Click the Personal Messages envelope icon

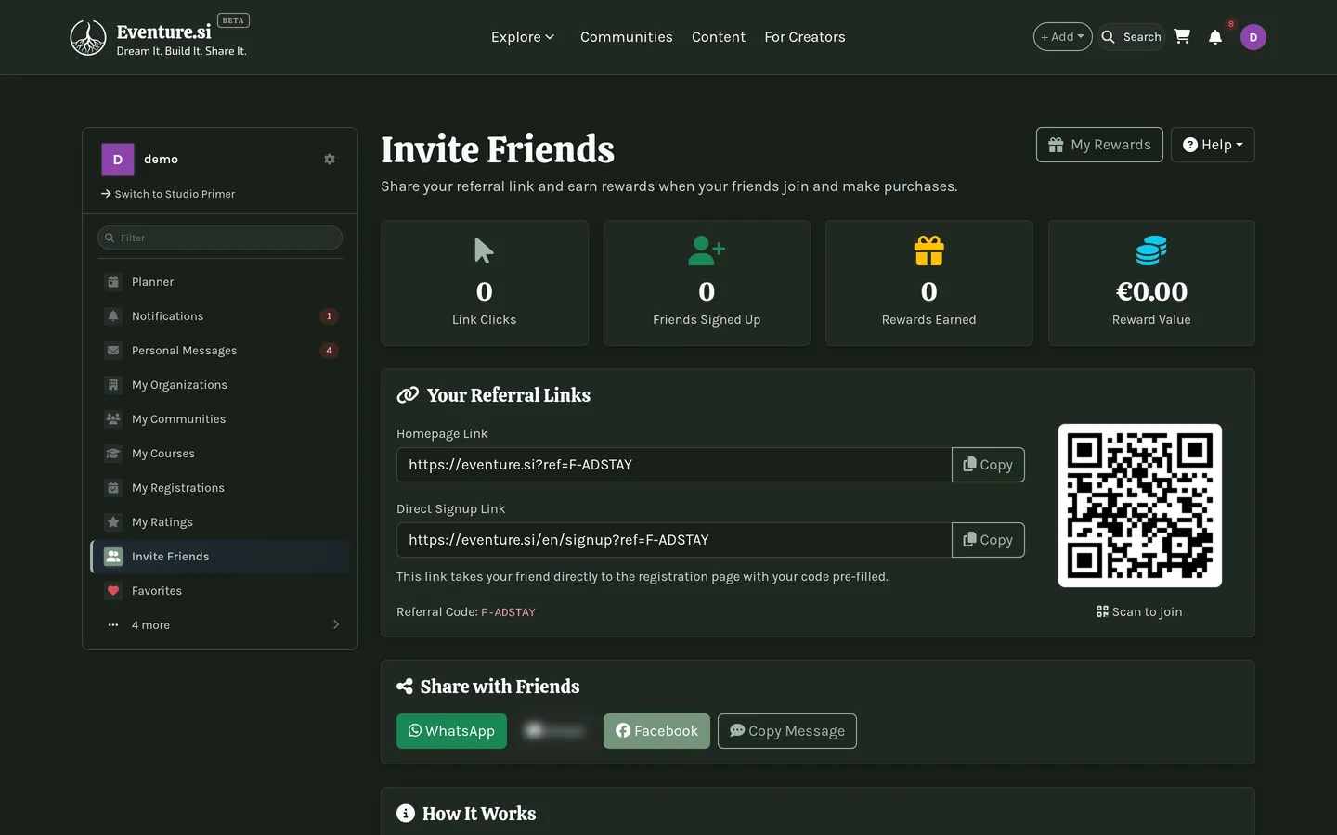click(113, 351)
